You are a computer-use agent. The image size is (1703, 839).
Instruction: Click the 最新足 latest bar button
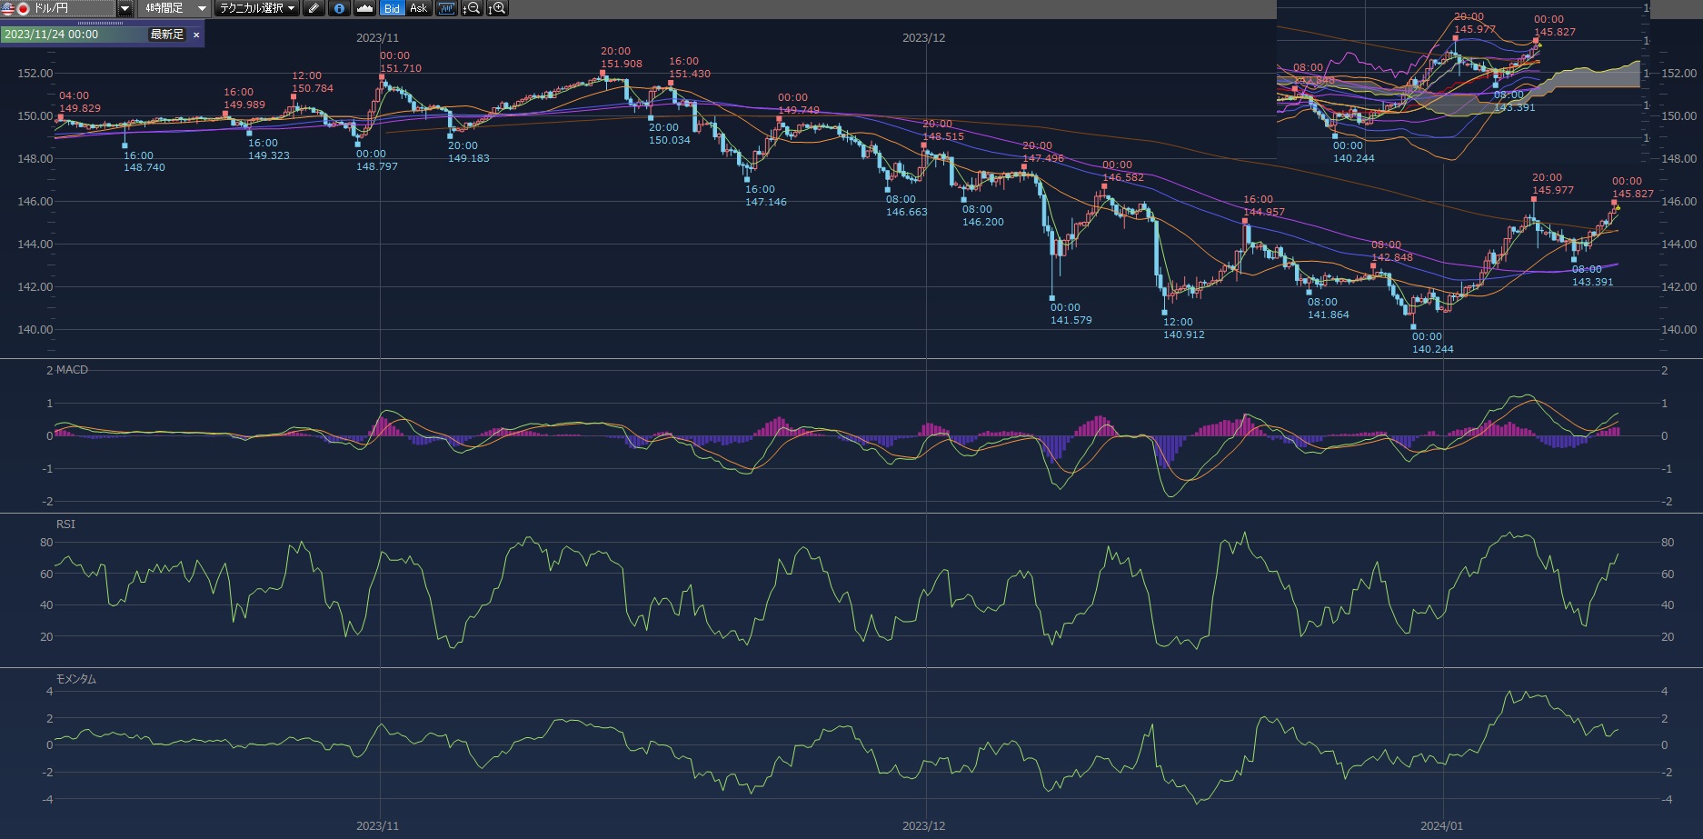click(166, 35)
